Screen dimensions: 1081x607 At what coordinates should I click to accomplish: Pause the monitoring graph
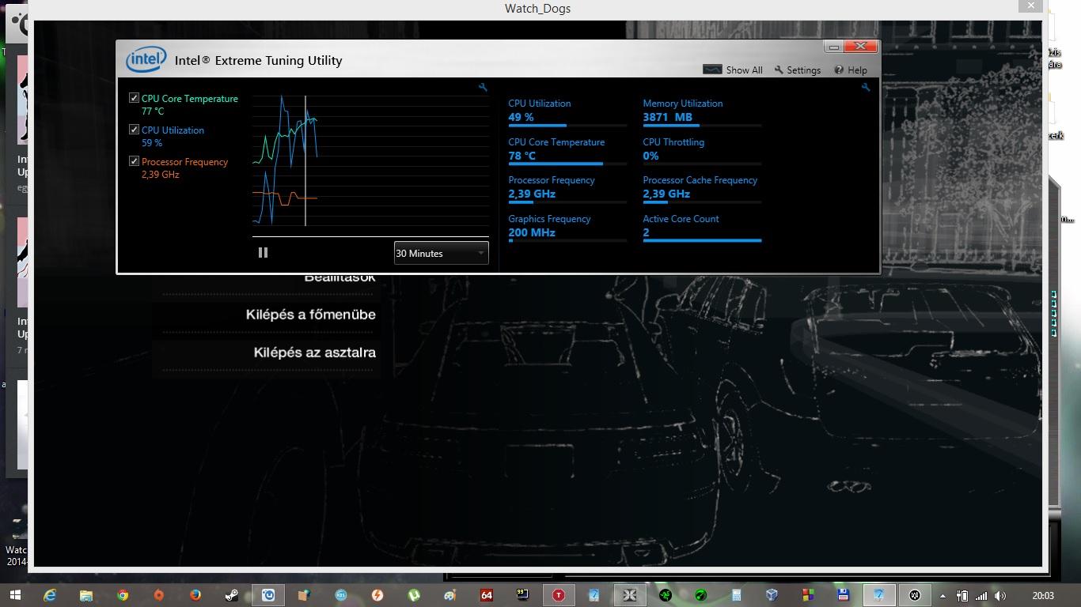tap(263, 253)
